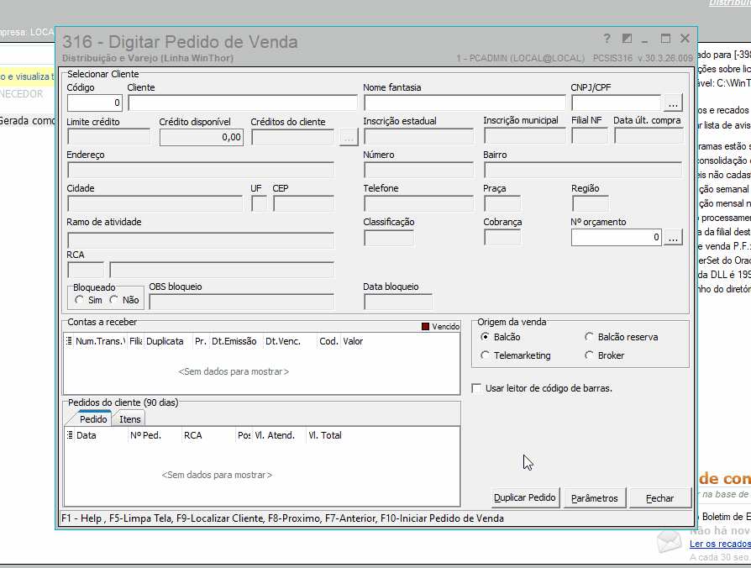Click the Telefone field
Viewport: 751px width, 568px height.
(418, 203)
